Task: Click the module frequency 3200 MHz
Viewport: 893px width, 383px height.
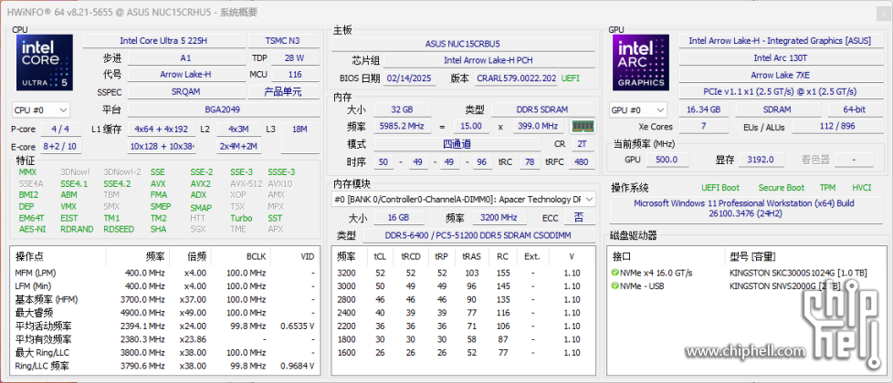Action: point(499,217)
